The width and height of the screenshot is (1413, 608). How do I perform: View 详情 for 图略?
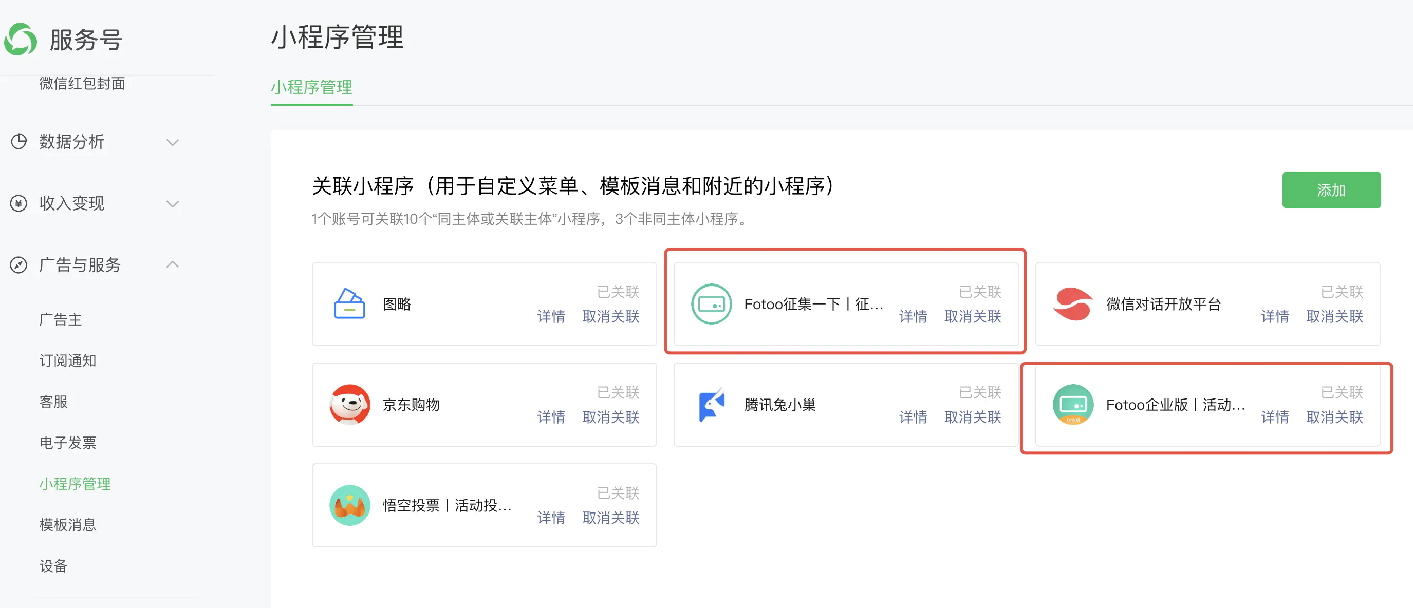(x=551, y=316)
